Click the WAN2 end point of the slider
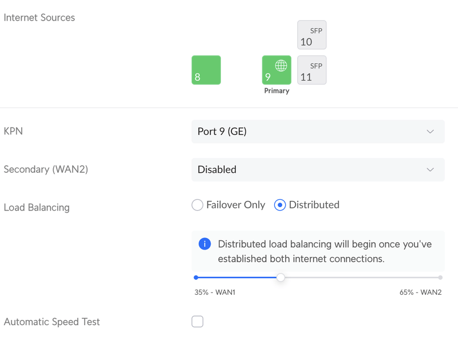 coord(440,278)
